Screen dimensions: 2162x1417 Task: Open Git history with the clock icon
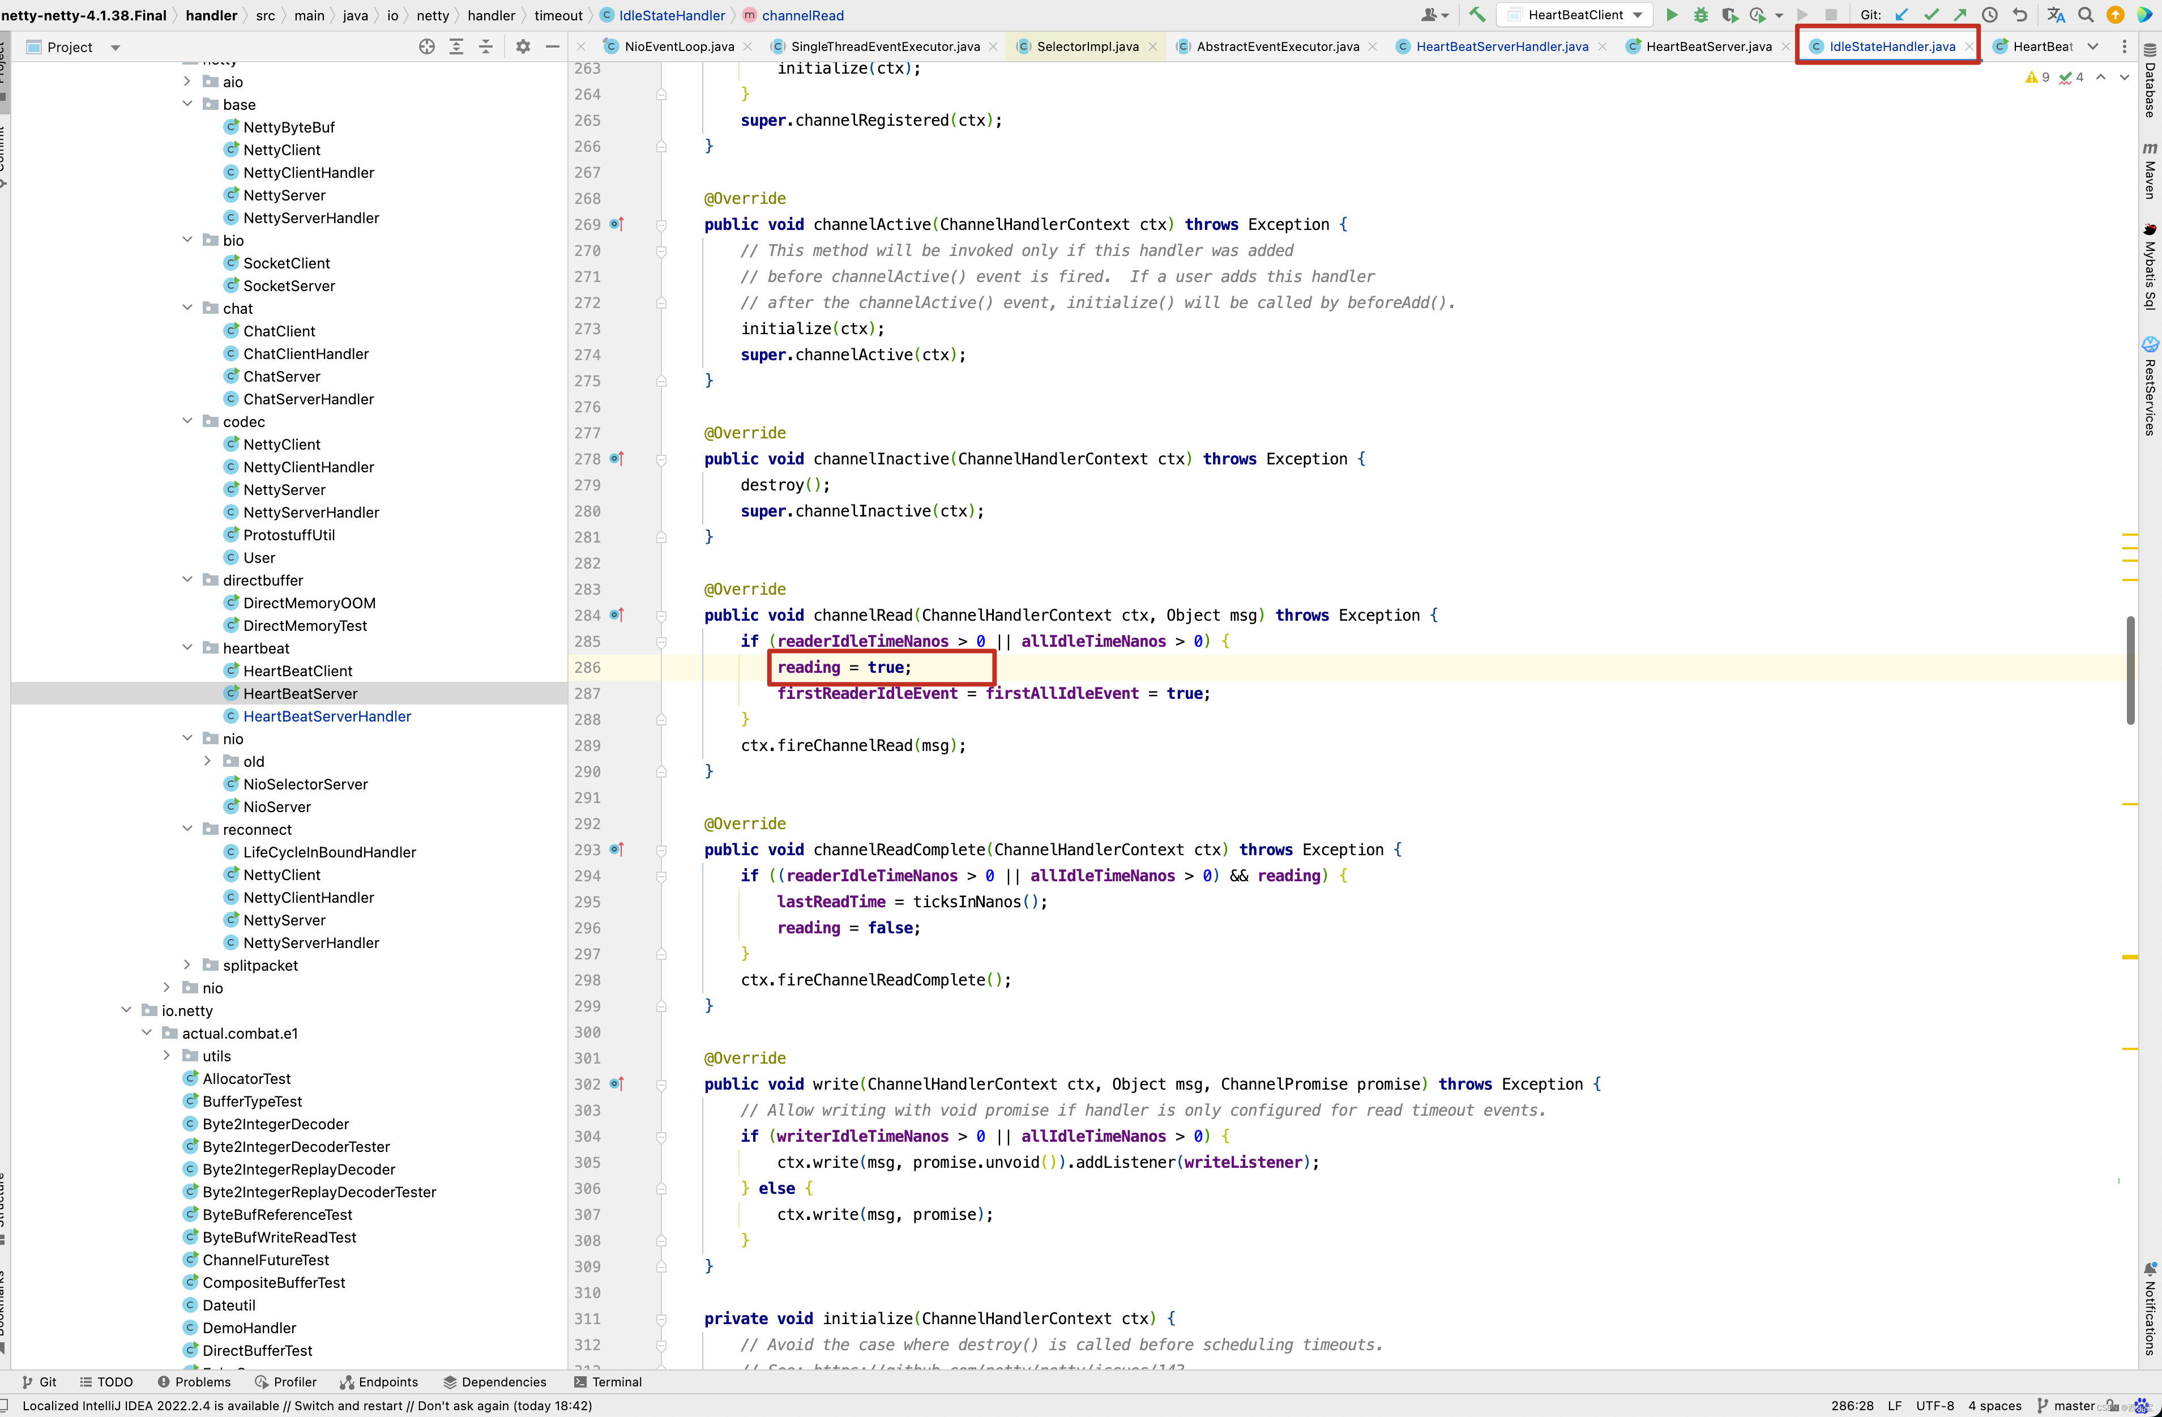(1989, 15)
